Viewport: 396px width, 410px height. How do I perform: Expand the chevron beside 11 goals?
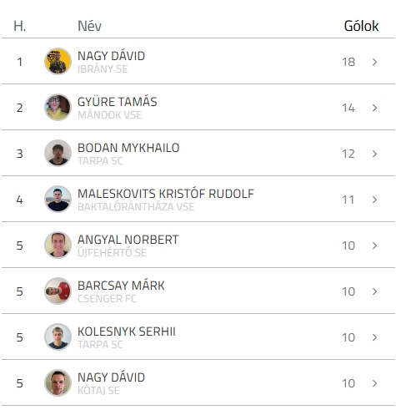tap(374, 200)
